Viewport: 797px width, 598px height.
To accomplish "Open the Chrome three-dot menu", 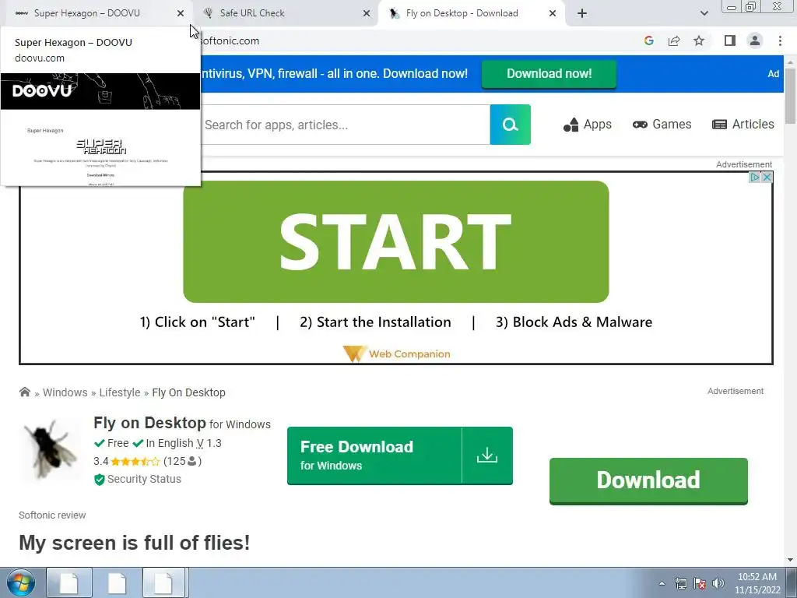I will (780, 40).
